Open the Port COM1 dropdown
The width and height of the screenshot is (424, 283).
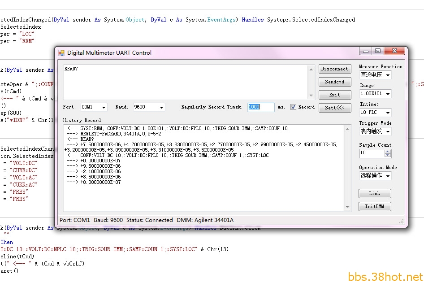tap(104, 107)
